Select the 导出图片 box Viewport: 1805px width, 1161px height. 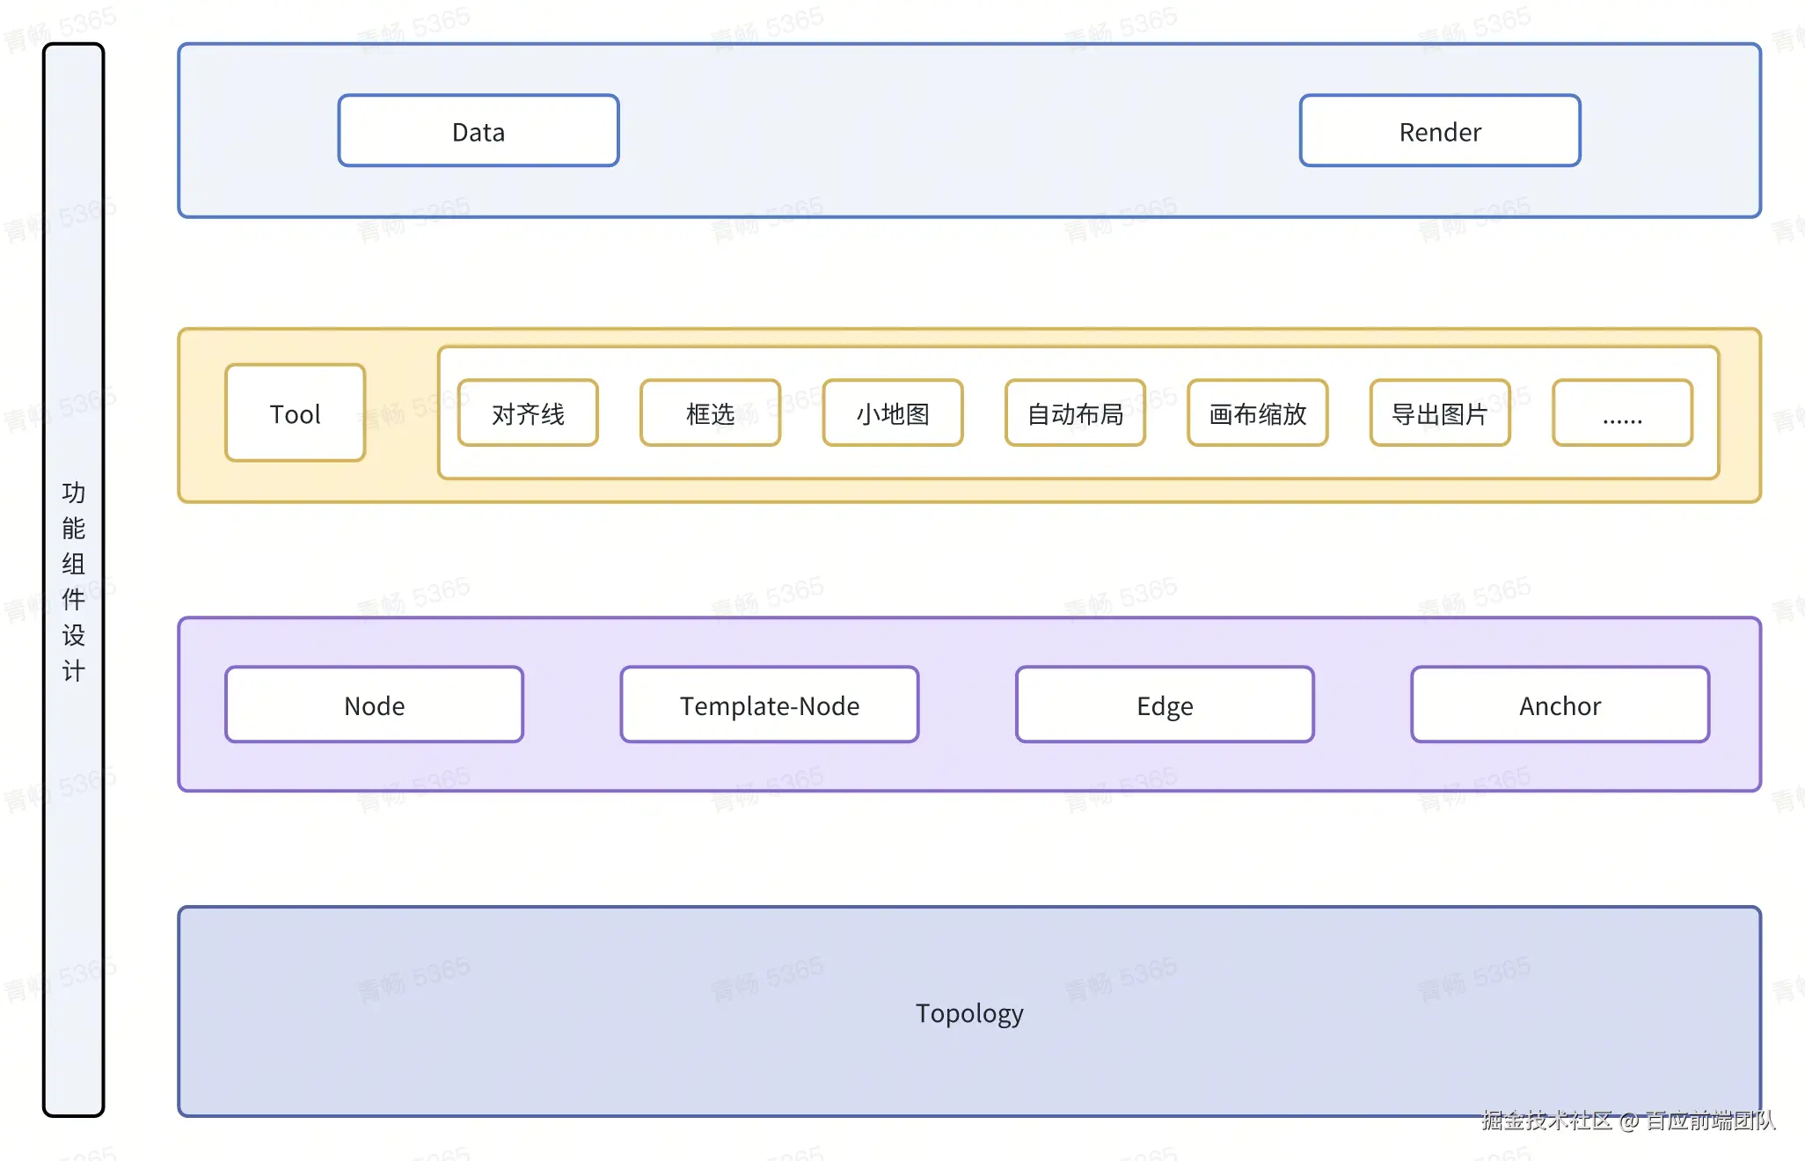(x=1440, y=413)
